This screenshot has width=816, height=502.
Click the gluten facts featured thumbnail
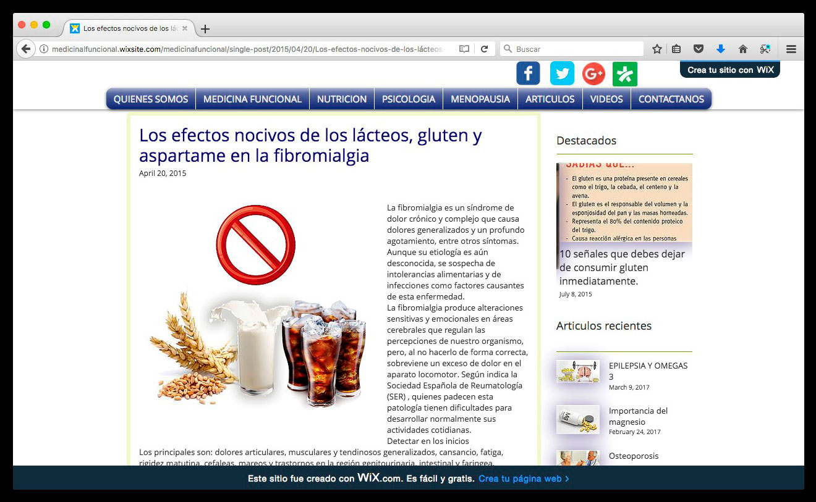click(624, 203)
